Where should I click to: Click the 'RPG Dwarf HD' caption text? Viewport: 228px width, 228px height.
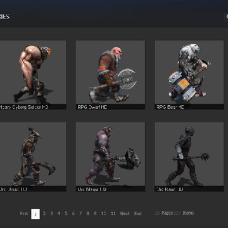coord(92,107)
